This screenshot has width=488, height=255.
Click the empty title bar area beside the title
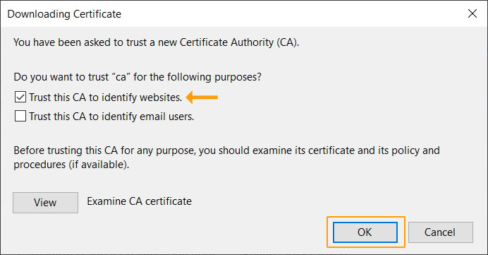point(293,13)
